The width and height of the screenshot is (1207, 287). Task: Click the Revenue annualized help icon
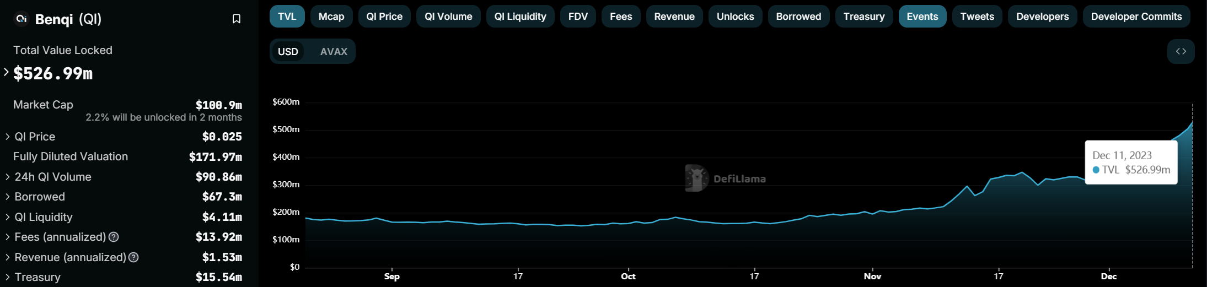(133, 257)
